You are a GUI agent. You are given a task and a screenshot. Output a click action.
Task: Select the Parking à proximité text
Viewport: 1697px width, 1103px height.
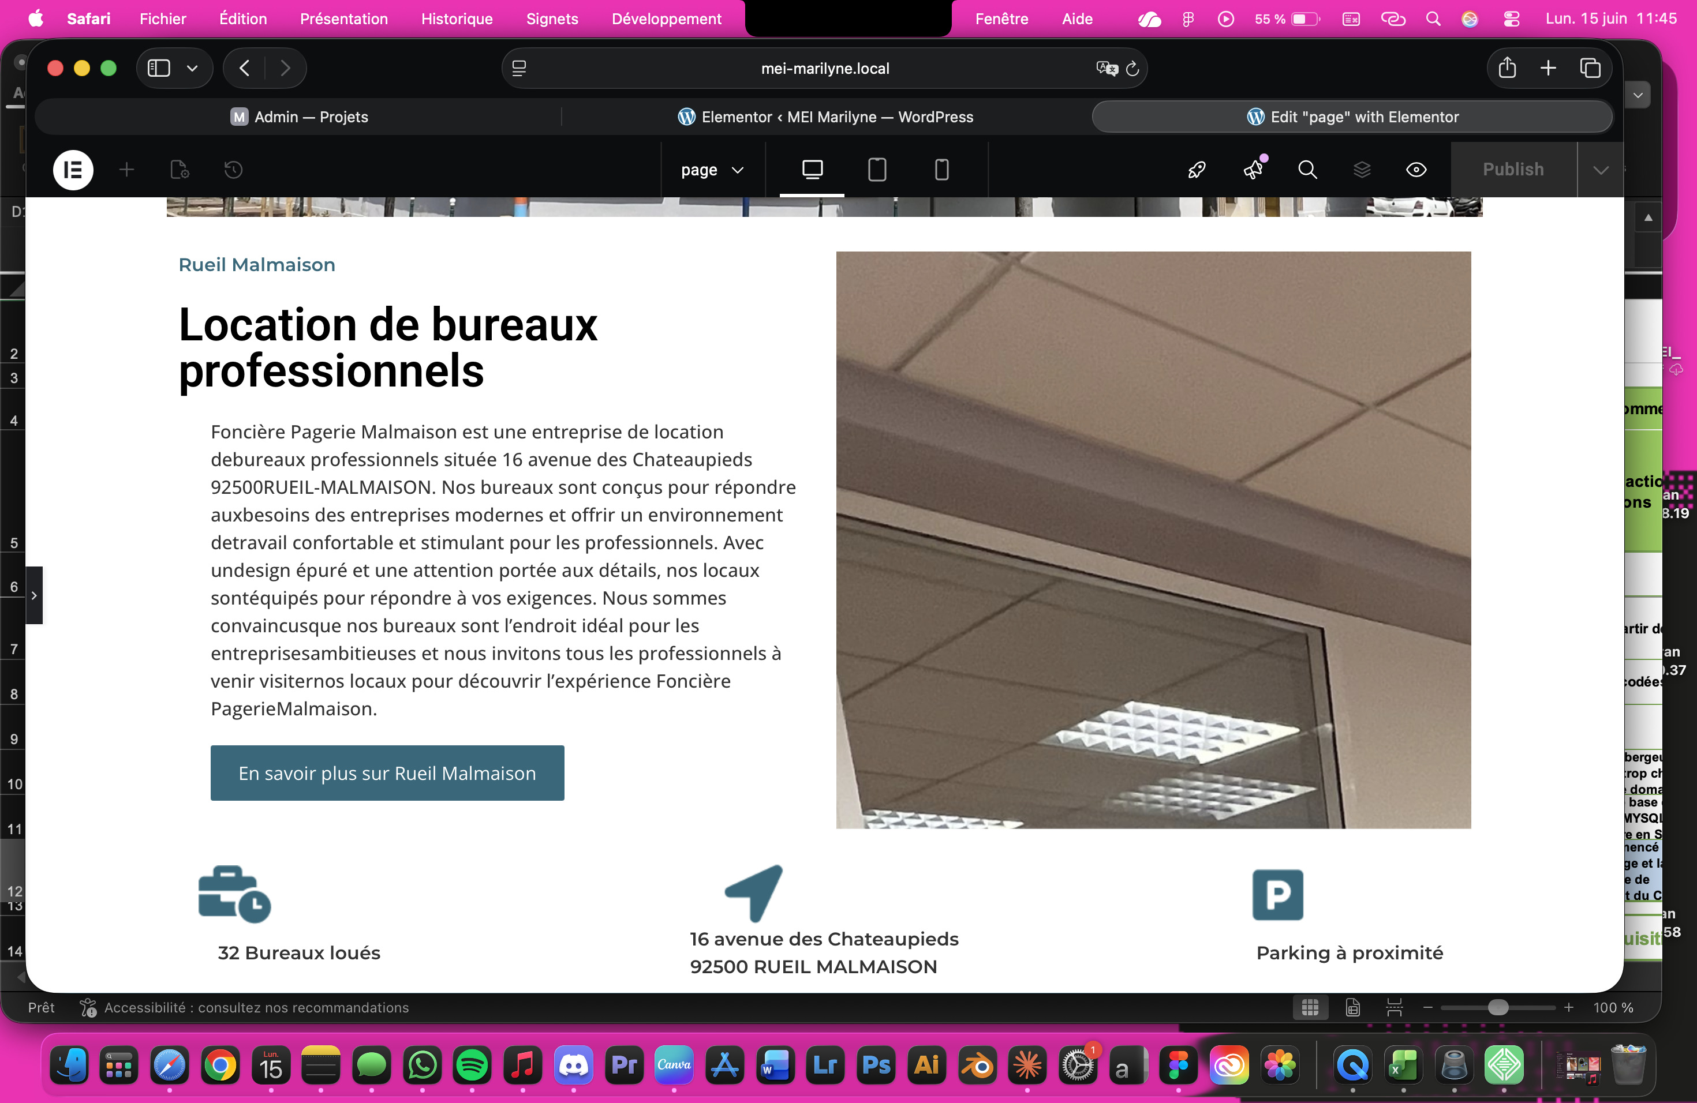1349,952
